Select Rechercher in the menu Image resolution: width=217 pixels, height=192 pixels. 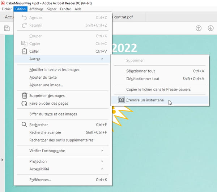coord(63,125)
